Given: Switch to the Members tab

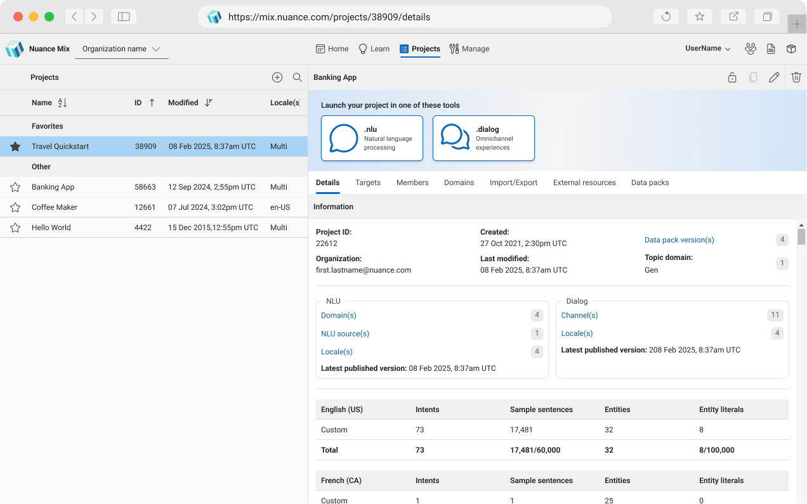Looking at the screenshot, I should 412,183.
